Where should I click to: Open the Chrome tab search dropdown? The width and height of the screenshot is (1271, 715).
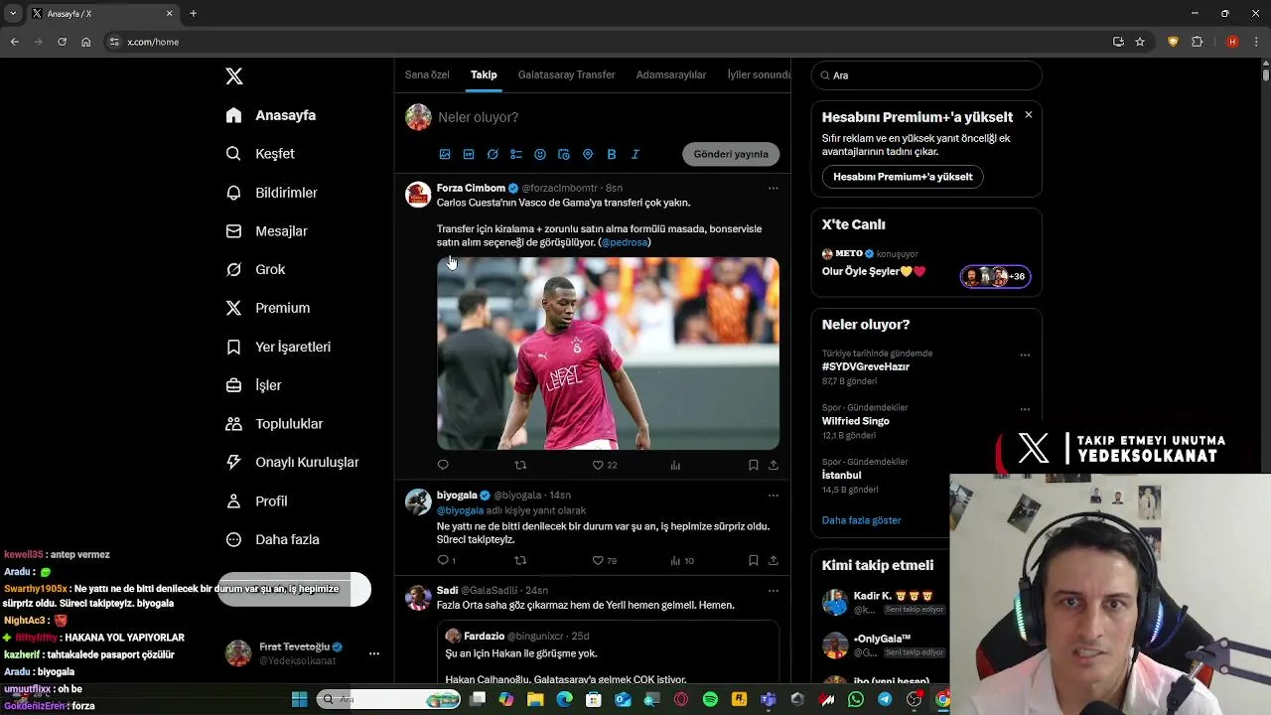click(x=13, y=13)
